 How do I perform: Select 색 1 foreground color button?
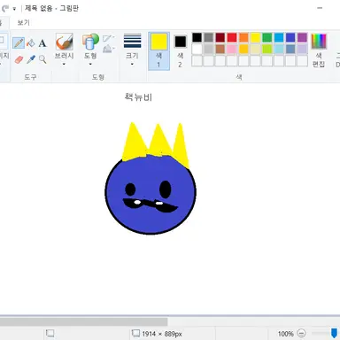tap(158, 51)
